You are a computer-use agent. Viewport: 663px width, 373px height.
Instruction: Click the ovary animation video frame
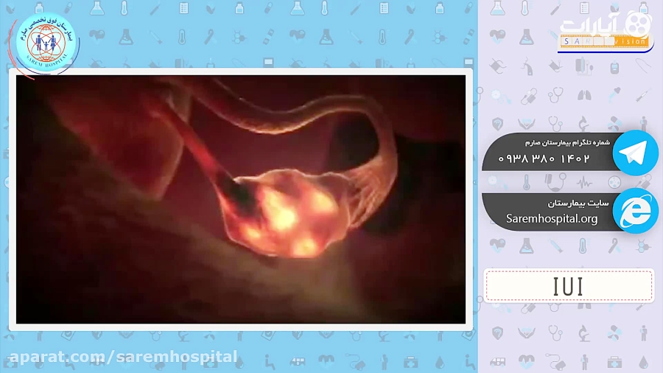pos(241,199)
